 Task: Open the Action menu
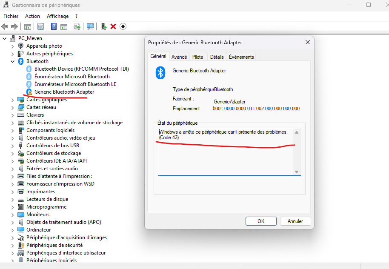(32, 16)
